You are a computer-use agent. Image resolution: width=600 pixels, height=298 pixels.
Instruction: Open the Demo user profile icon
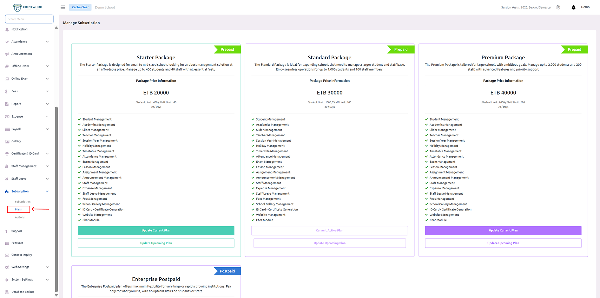(x=573, y=7)
